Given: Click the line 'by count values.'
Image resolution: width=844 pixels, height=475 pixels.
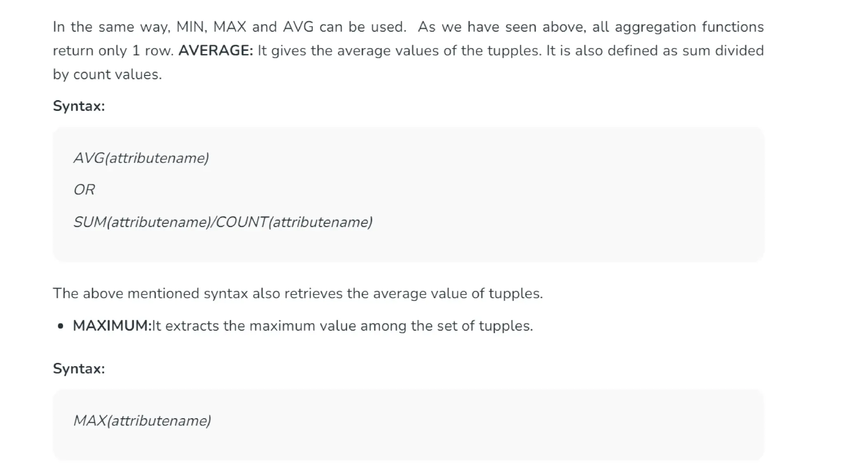Looking at the screenshot, I should click(x=107, y=75).
